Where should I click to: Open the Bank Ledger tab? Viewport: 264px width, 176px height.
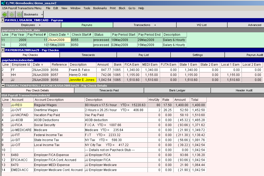(177, 90)
